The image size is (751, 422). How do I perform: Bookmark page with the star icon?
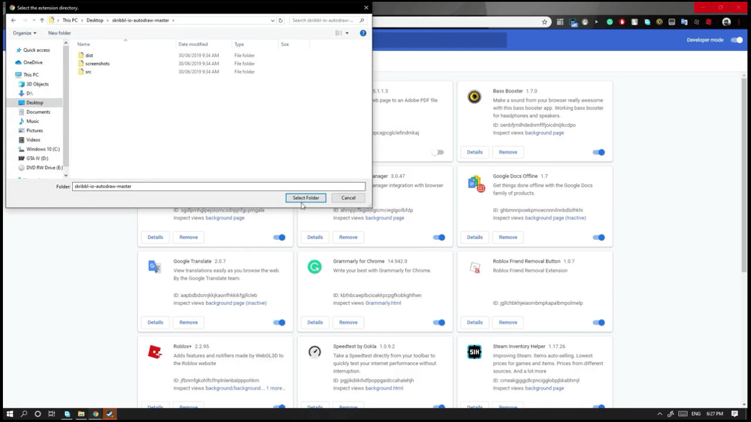(544, 22)
